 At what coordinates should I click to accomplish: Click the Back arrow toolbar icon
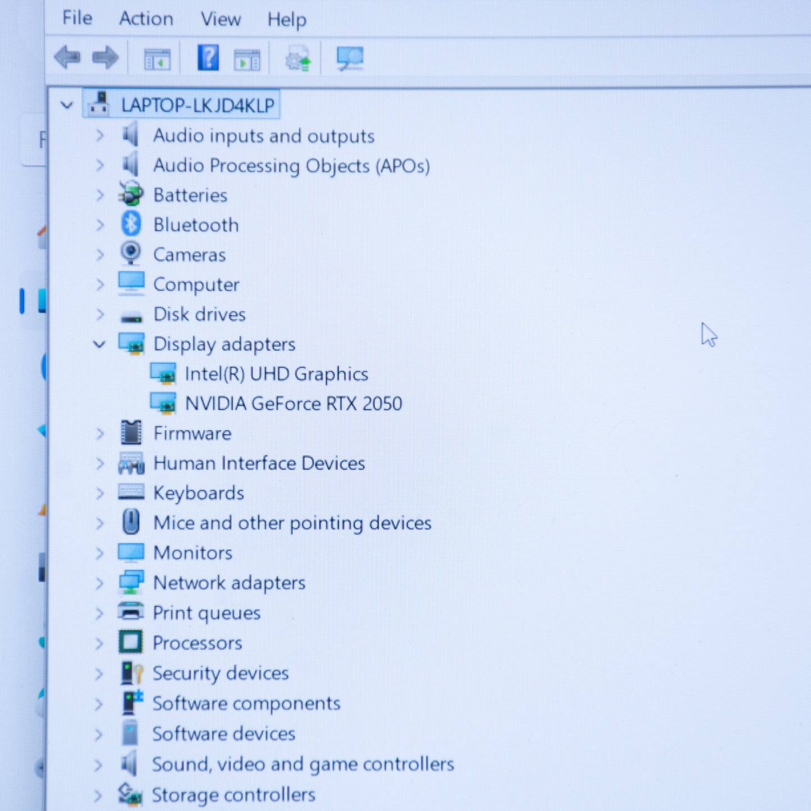click(67, 58)
